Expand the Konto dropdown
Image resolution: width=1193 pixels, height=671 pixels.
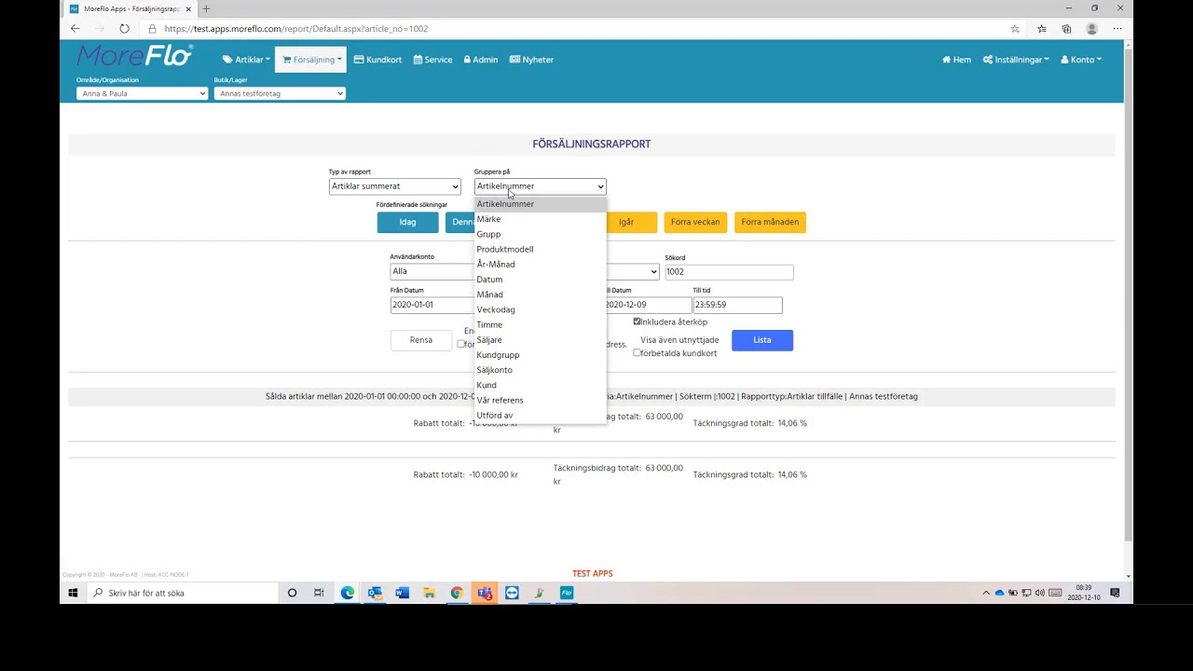tap(1081, 60)
